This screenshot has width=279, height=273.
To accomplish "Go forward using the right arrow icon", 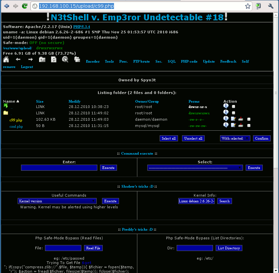I will [x=30, y=60].
